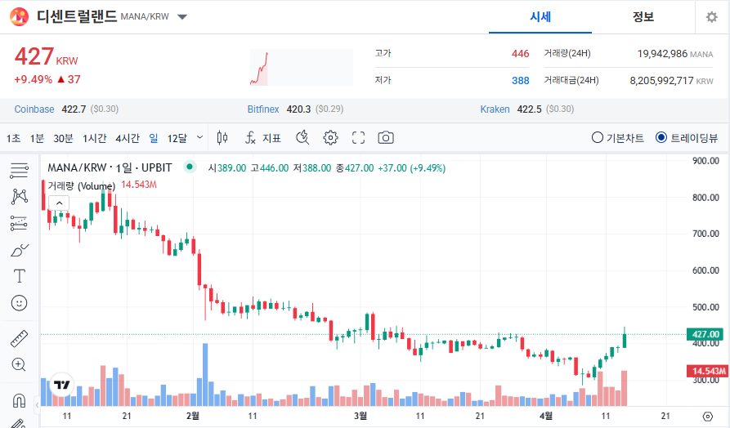This screenshot has height=428, width=730.
Task: Select the 4시간 interval
Action: (128, 138)
